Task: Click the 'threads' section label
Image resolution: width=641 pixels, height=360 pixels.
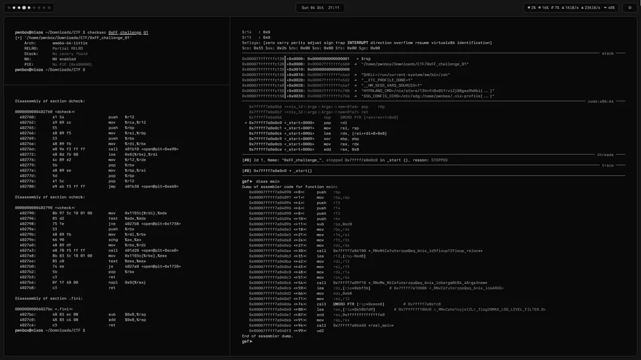Action: (x=605, y=155)
